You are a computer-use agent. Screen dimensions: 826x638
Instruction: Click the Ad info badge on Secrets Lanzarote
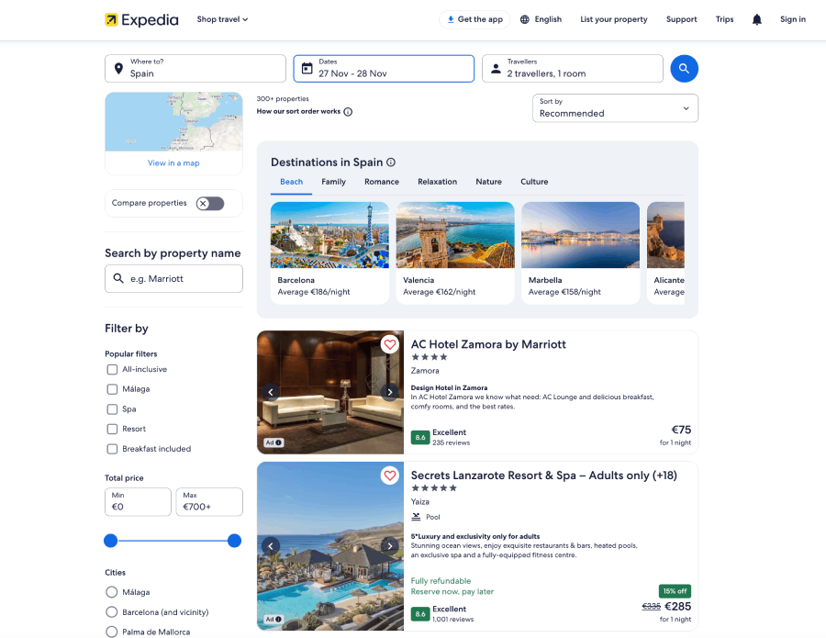(x=273, y=619)
